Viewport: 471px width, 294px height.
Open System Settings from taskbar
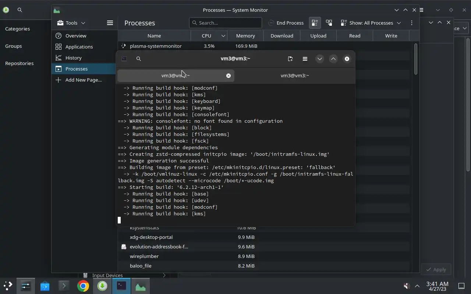[x=26, y=286]
